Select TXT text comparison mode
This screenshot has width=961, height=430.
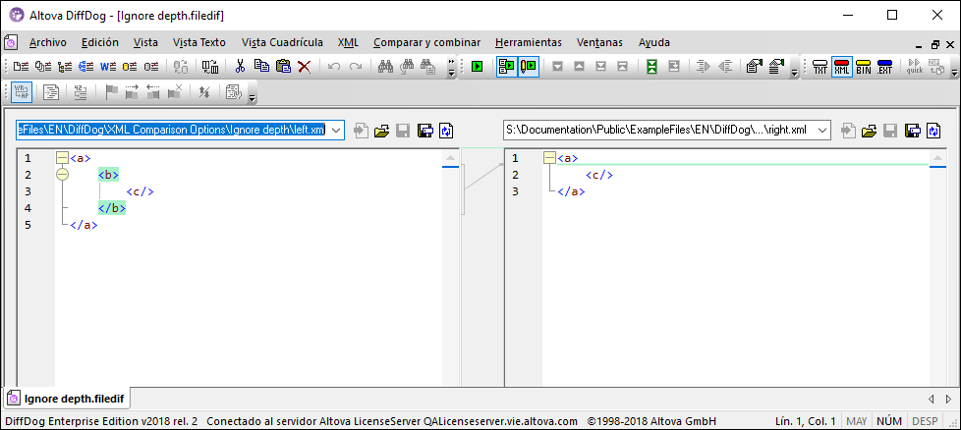coord(820,66)
